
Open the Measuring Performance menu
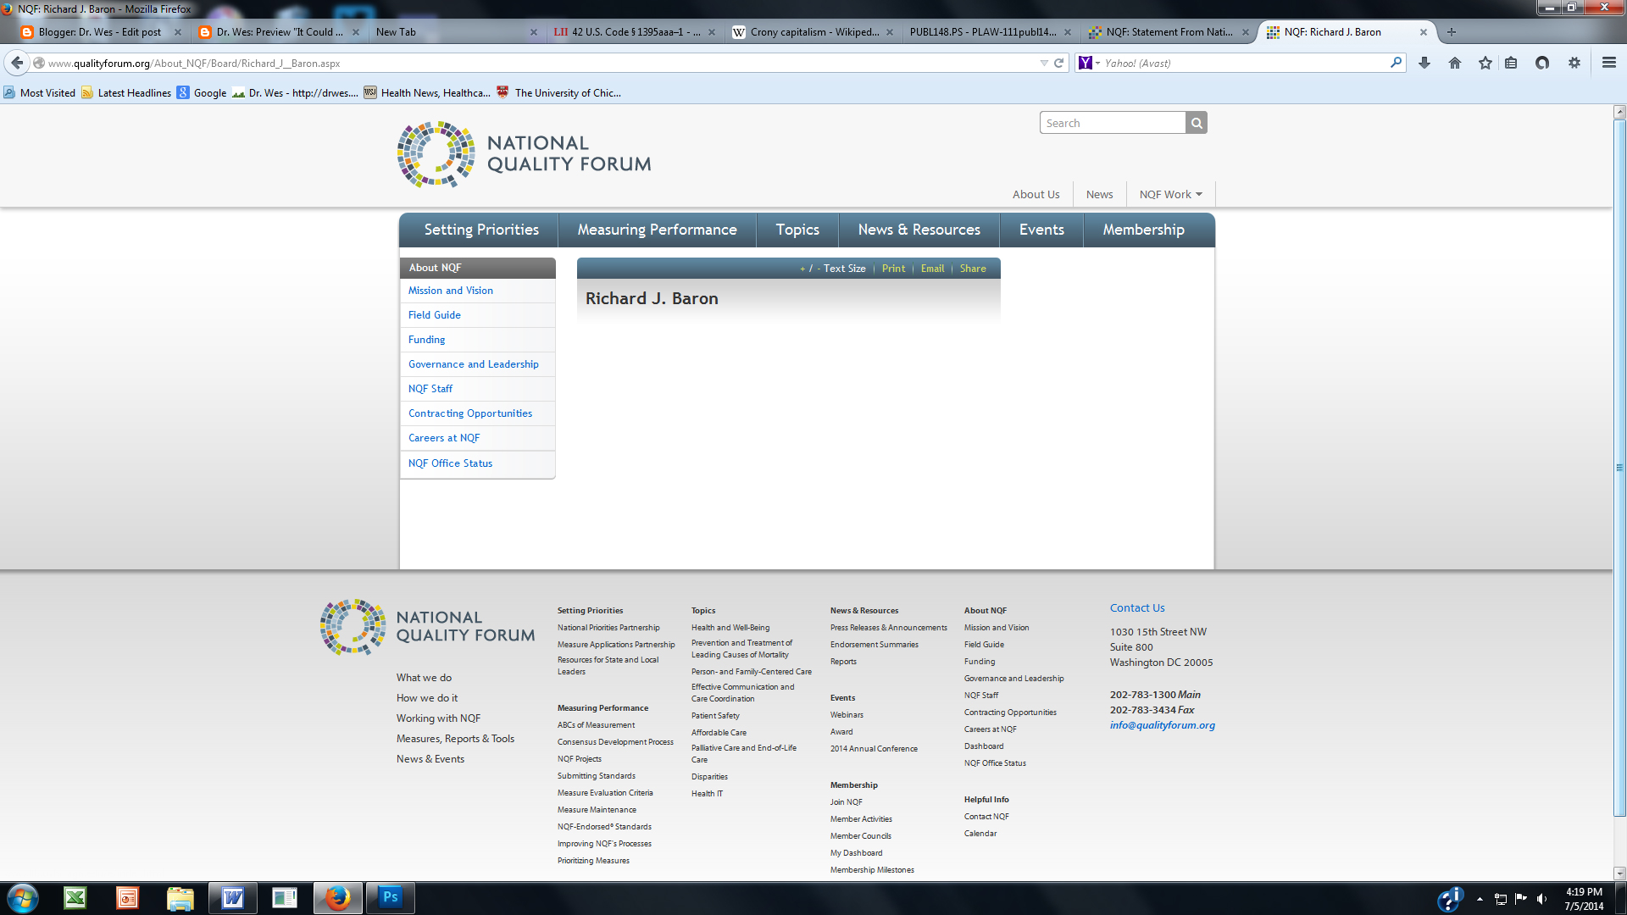pyautogui.click(x=657, y=230)
